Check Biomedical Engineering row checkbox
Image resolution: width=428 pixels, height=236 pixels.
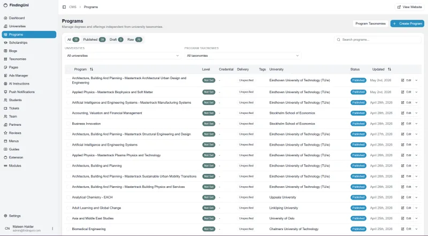tap(68, 229)
